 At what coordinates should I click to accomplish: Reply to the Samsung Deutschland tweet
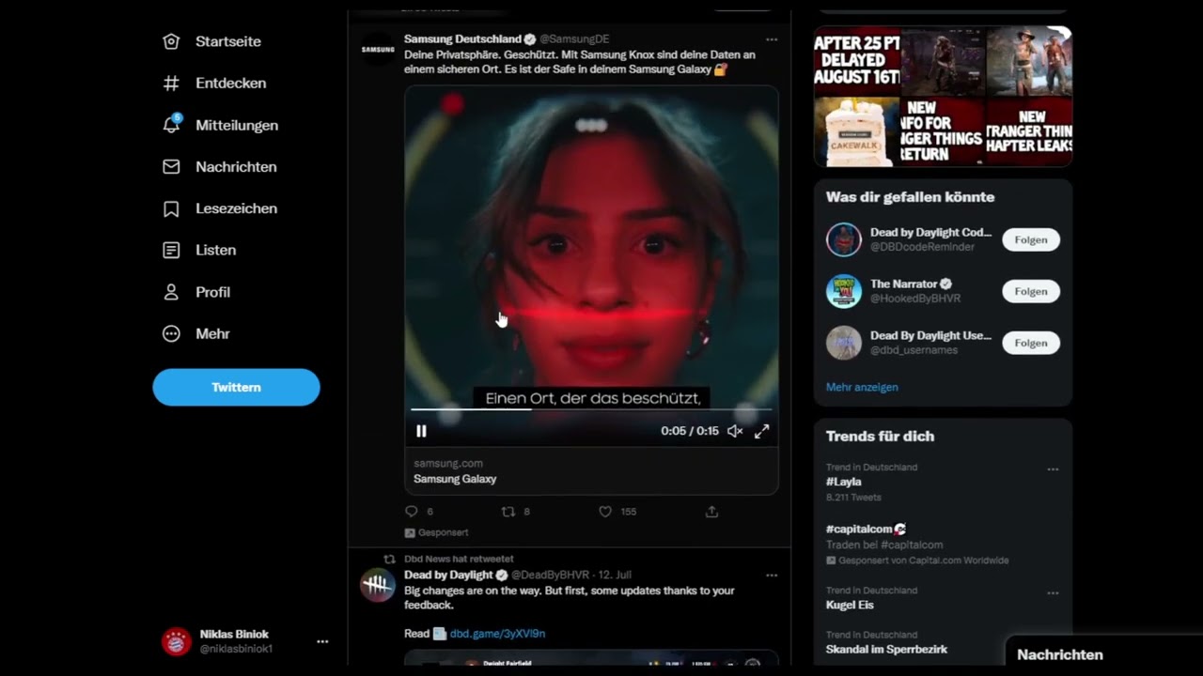pyautogui.click(x=411, y=512)
